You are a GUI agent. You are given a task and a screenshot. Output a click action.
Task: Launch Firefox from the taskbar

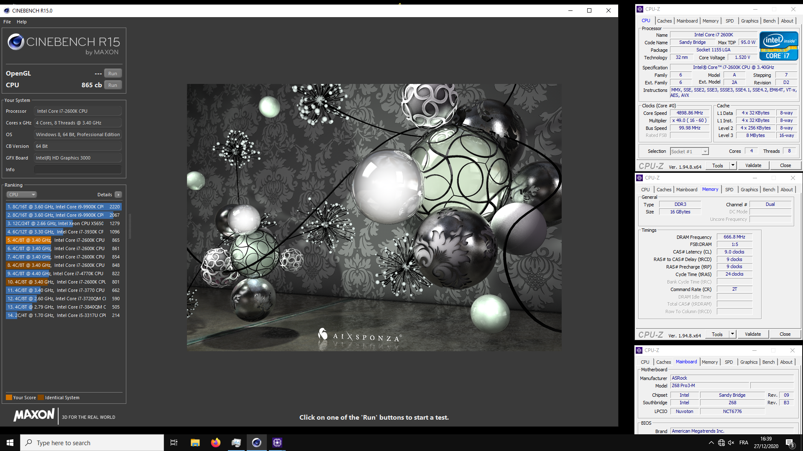point(216,443)
